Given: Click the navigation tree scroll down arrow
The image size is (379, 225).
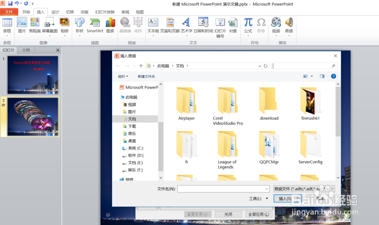Looking at the screenshot, I should click(161, 178).
